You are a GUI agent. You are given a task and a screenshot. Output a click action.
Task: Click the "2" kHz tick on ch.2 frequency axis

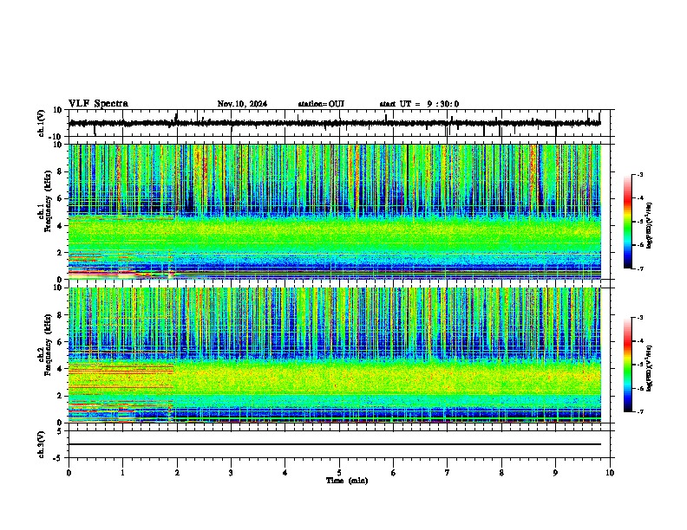click(x=60, y=396)
